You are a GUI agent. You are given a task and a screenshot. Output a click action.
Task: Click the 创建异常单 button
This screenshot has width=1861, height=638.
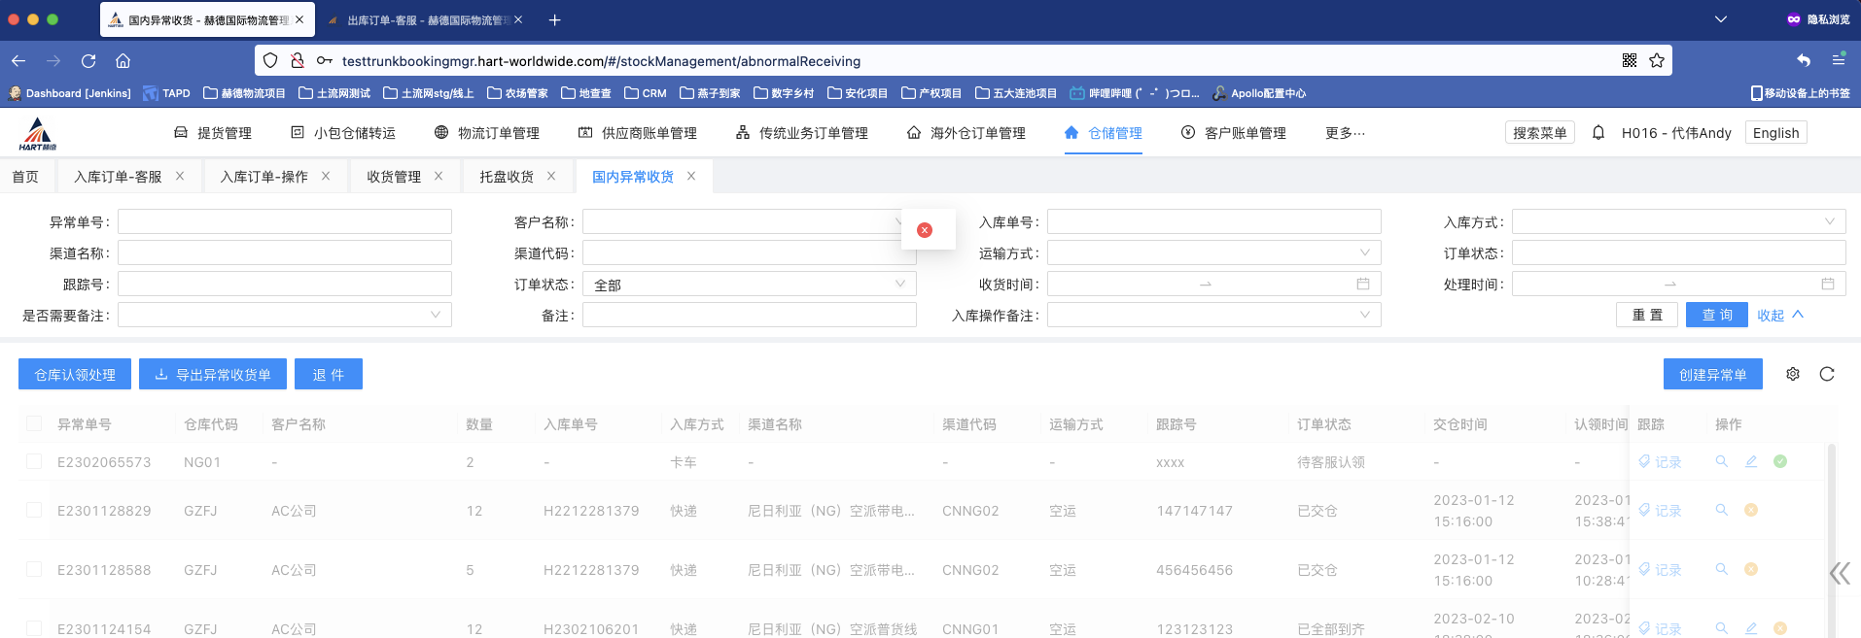click(x=1712, y=375)
